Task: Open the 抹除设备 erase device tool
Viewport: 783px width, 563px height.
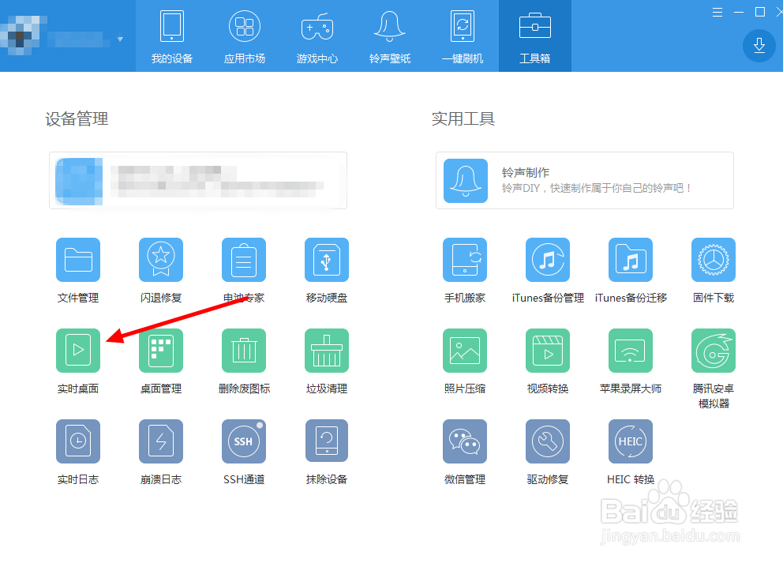Action: pos(327,441)
